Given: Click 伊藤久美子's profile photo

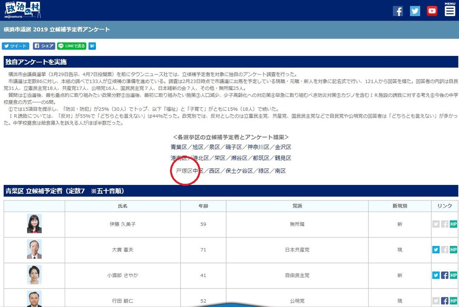Looking at the screenshot, I should pos(34,224).
